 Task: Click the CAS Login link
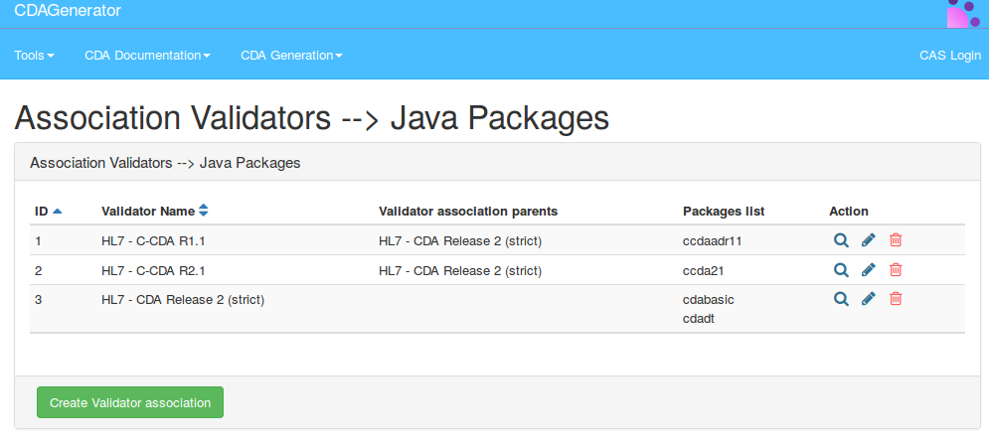point(949,56)
